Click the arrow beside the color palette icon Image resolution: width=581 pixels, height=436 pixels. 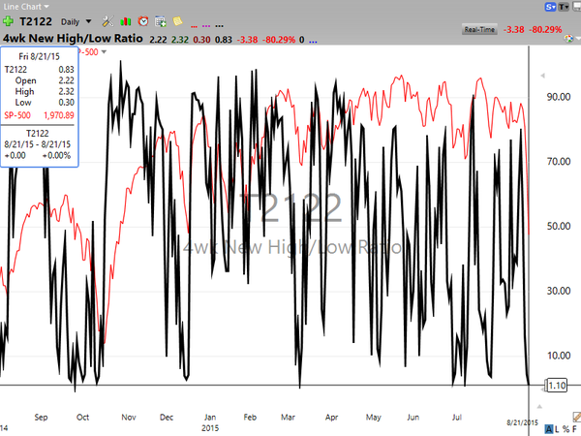pyautogui.click(x=577, y=39)
